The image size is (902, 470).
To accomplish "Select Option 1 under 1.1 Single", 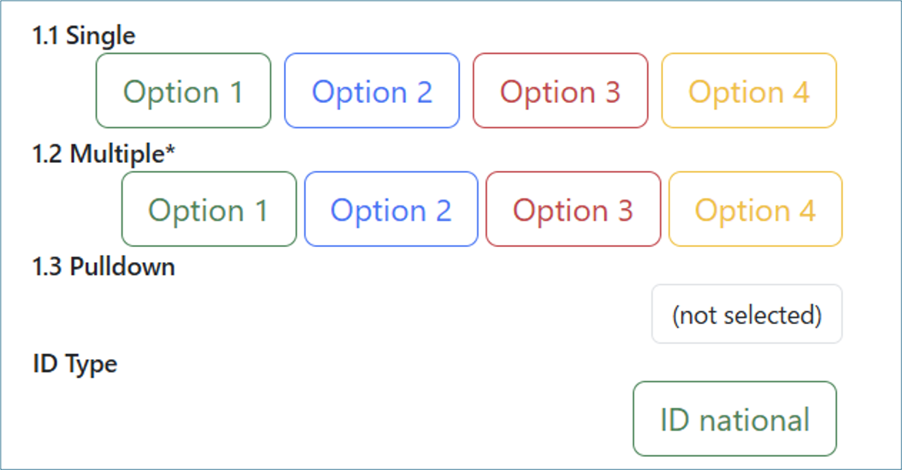I will pyautogui.click(x=183, y=91).
